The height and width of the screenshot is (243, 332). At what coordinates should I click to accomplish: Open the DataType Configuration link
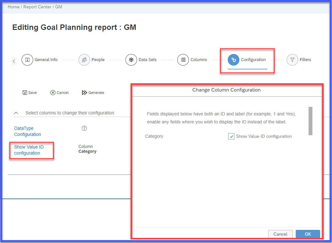[28, 131]
